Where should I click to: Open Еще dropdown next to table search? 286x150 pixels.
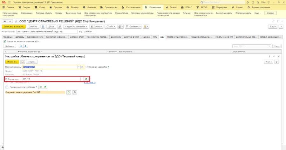point(277,46)
